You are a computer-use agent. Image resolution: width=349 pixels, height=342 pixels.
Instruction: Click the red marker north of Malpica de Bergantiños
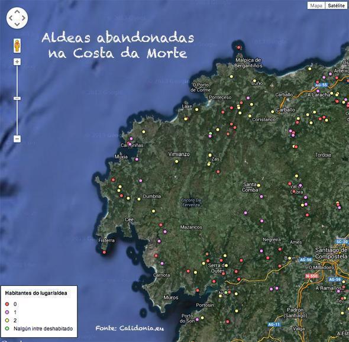click(x=238, y=47)
